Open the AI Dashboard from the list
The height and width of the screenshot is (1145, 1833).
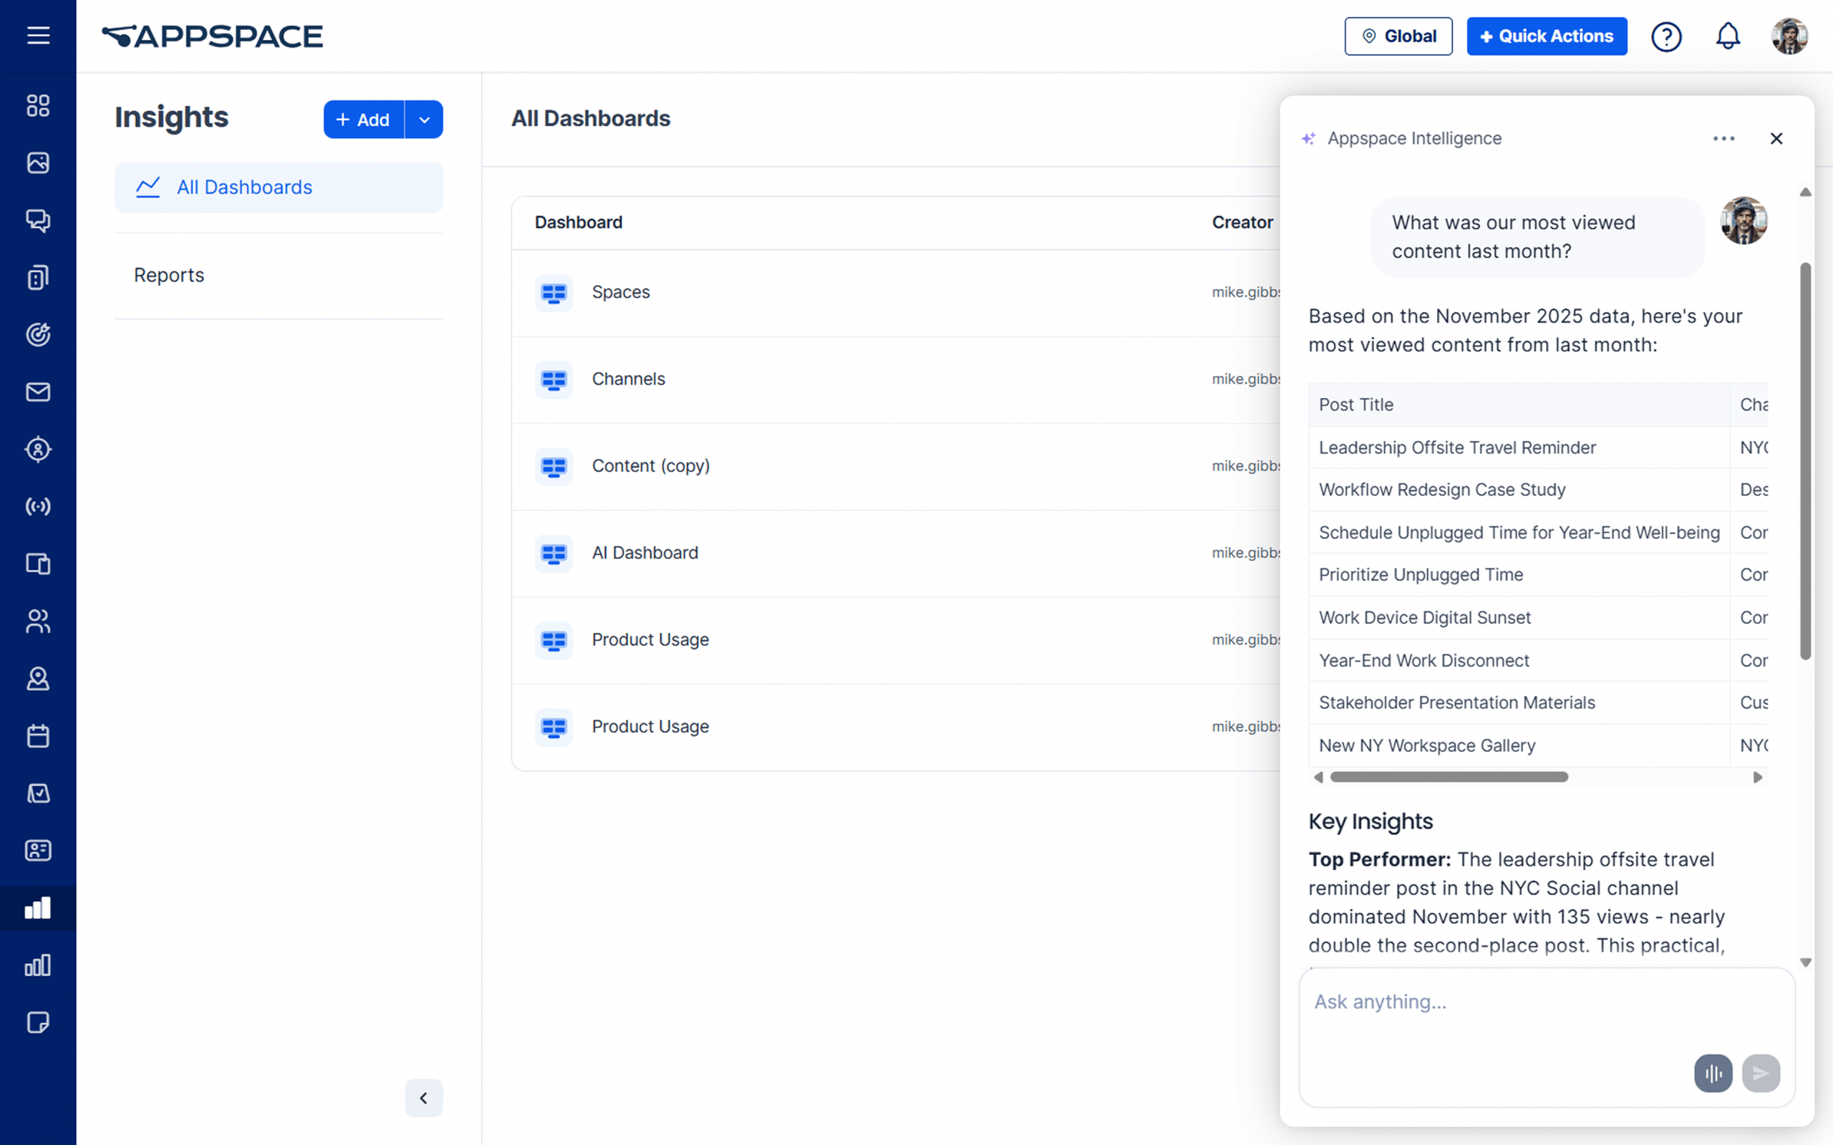(644, 552)
